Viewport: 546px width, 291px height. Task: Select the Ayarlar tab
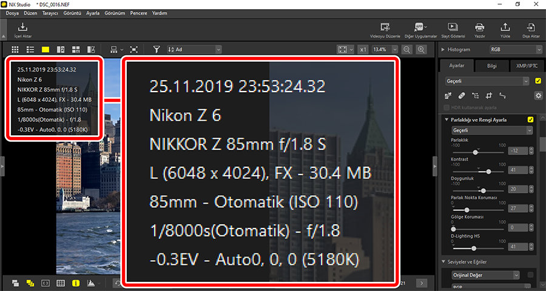pos(456,65)
